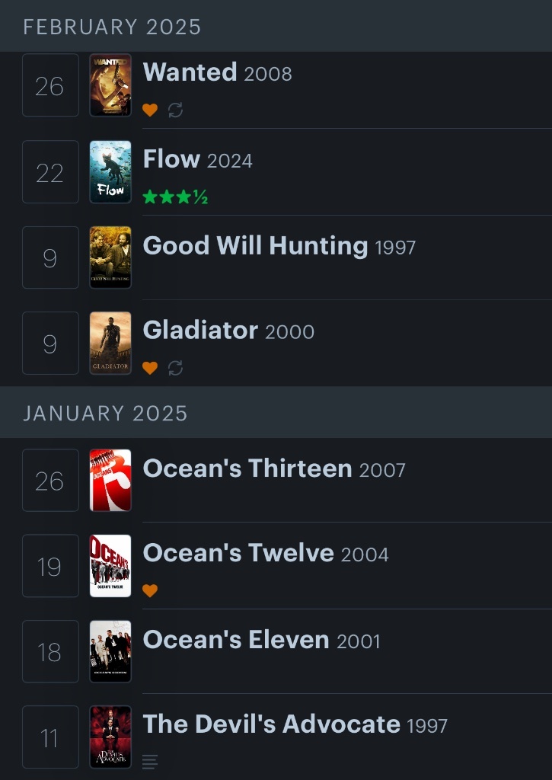Open The Devil's Advocate title link
The image size is (552, 780).
tap(271, 724)
